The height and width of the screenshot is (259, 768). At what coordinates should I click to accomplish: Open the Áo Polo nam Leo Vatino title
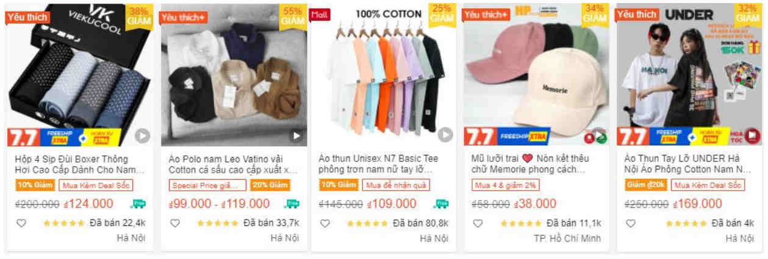point(233,164)
